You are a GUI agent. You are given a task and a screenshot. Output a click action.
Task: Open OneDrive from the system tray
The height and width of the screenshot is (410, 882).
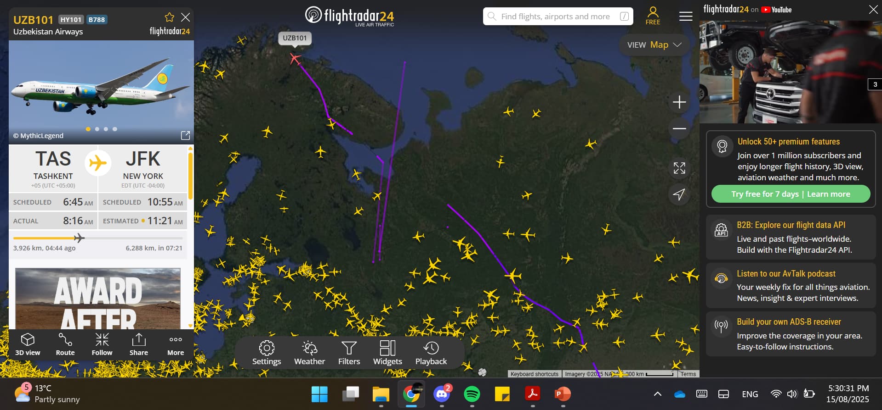point(680,394)
